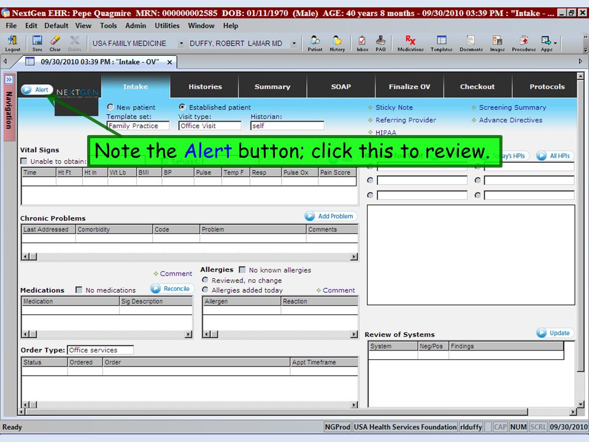Screen dimensions: 589x442
Task: Check the No known allergies checkbox
Action: (242, 270)
